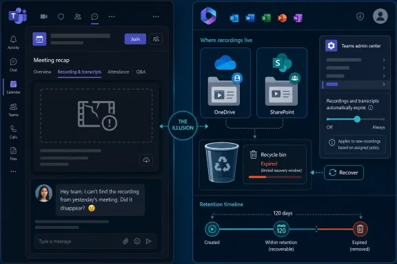
Task: Send the message with arrow icon
Action: click(149, 241)
